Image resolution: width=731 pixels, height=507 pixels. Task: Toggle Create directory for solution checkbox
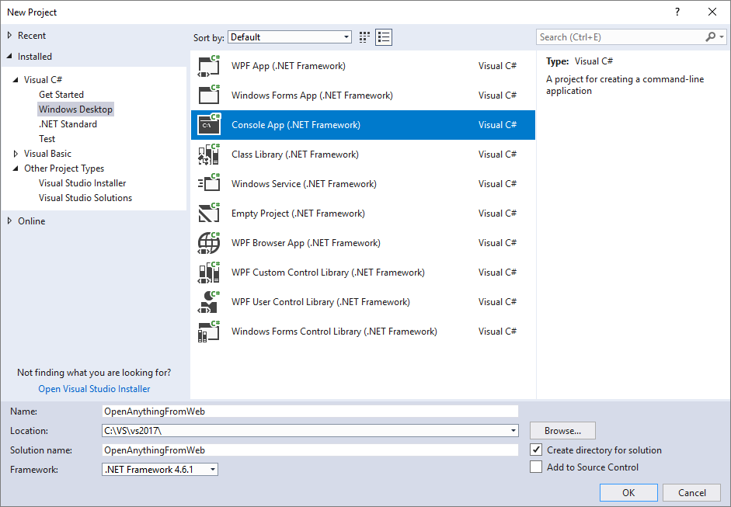(x=536, y=450)
